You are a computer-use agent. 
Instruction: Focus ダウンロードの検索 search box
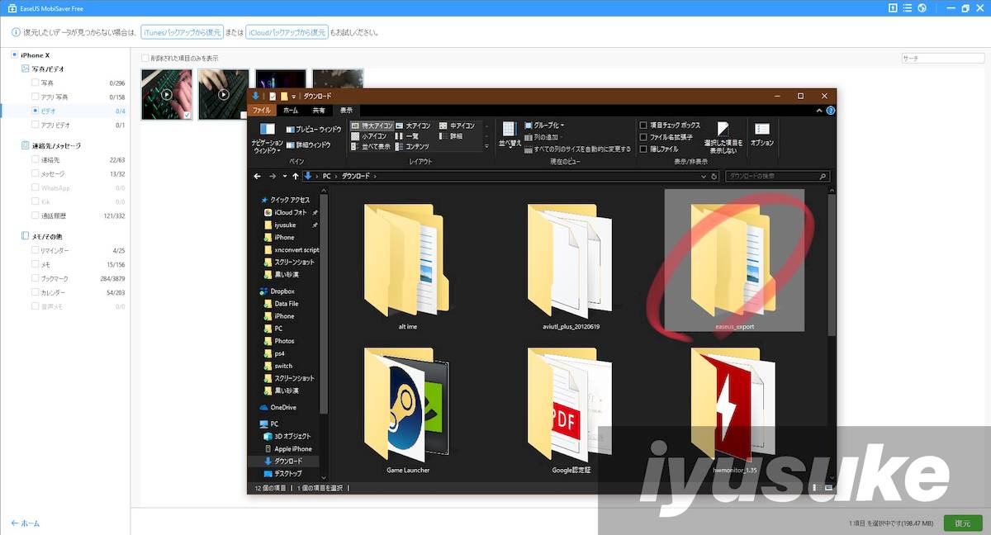pos(776,177)
